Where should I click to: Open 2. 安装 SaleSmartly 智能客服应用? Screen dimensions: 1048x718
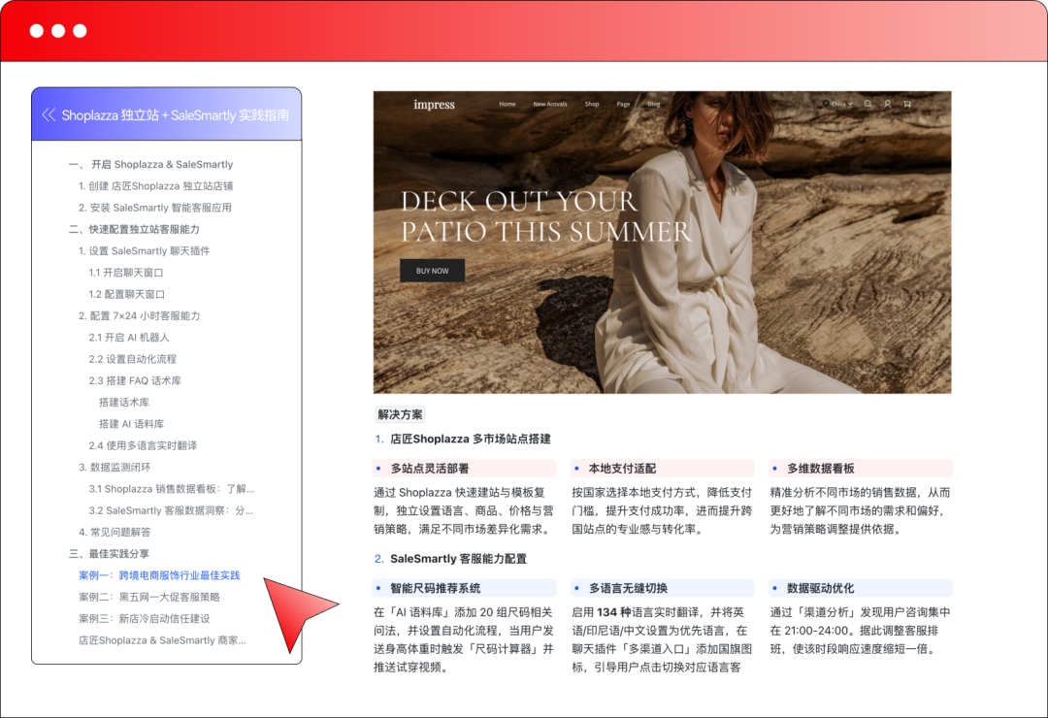point(155,208)
